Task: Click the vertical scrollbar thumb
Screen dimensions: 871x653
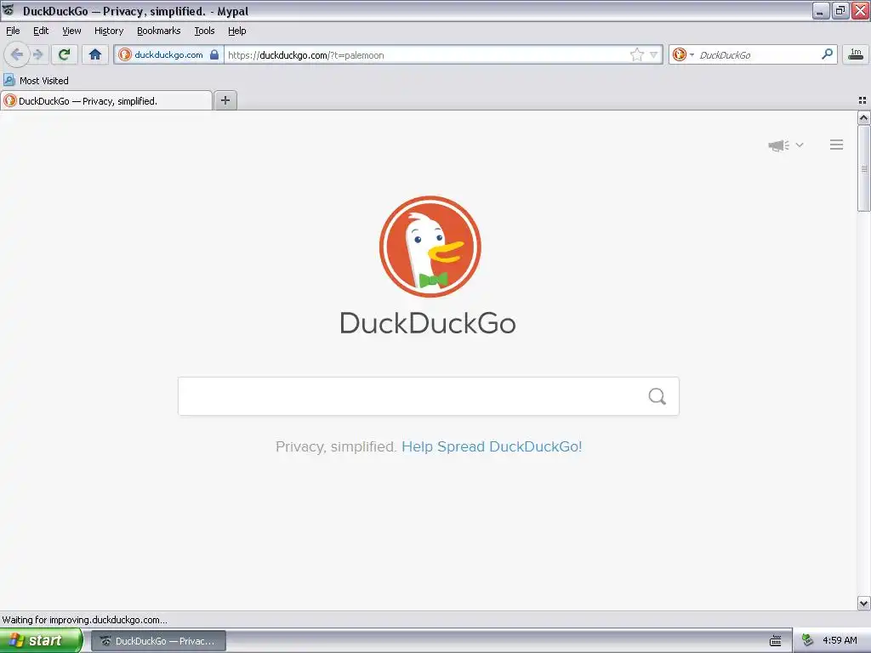Action: point(863,168)
